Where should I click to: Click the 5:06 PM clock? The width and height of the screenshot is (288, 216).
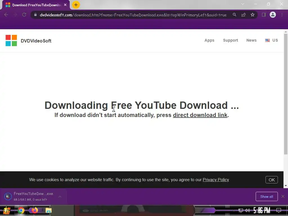(x=262, y=210)
